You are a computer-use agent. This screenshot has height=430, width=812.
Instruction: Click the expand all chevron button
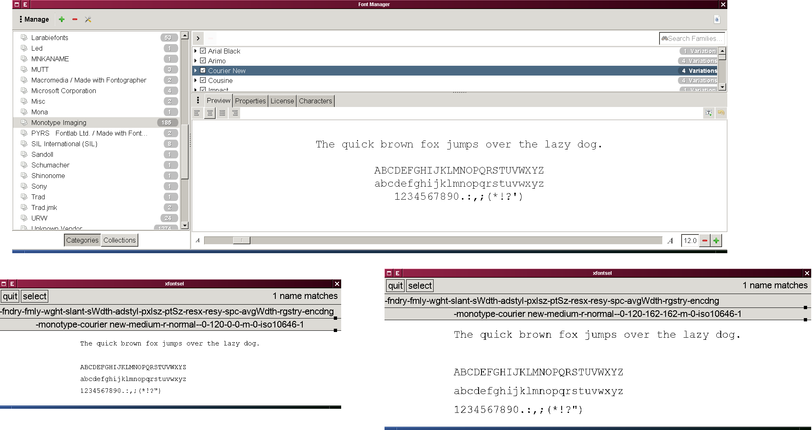(x=198, y=38)
